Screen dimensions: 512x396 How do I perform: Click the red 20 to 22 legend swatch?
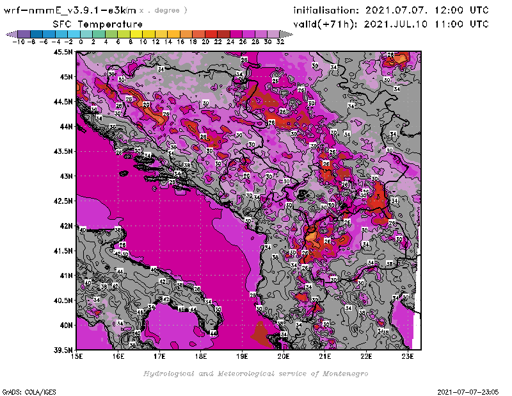(x=211, y=34)
